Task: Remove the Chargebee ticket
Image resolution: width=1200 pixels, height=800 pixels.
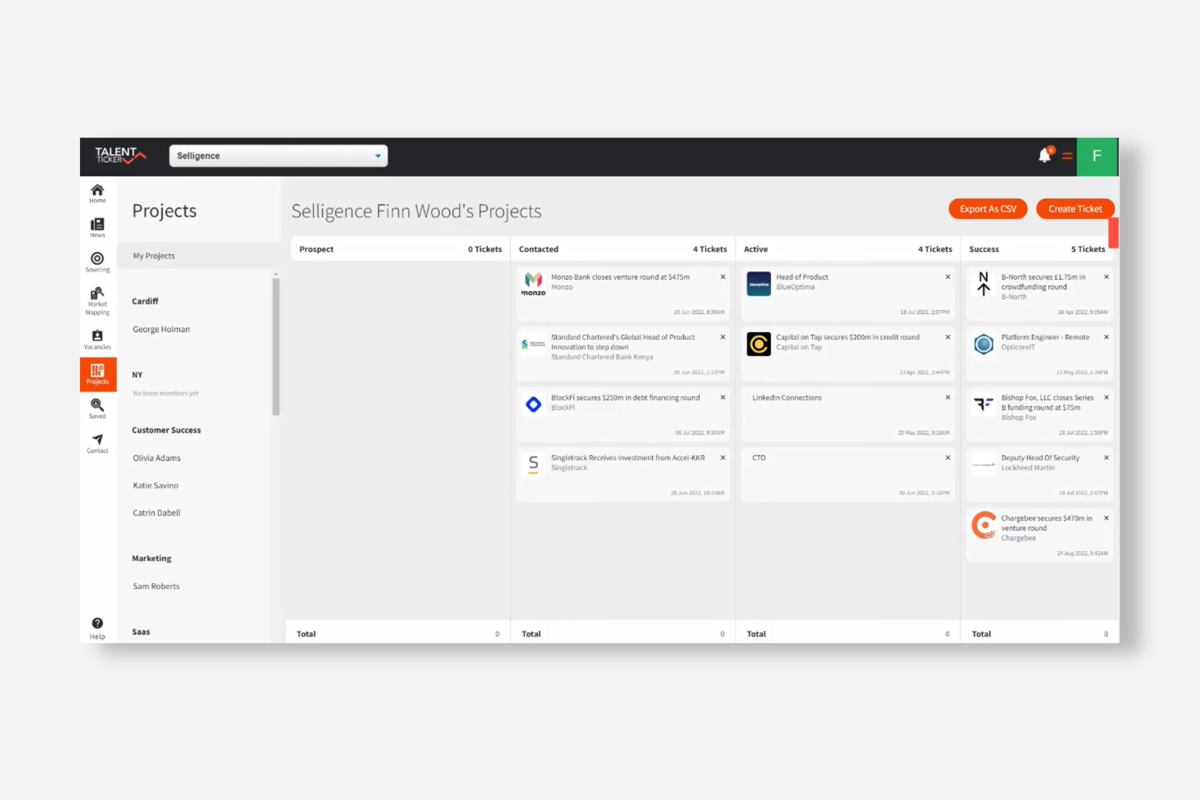Action: (x=1106, y=518)
